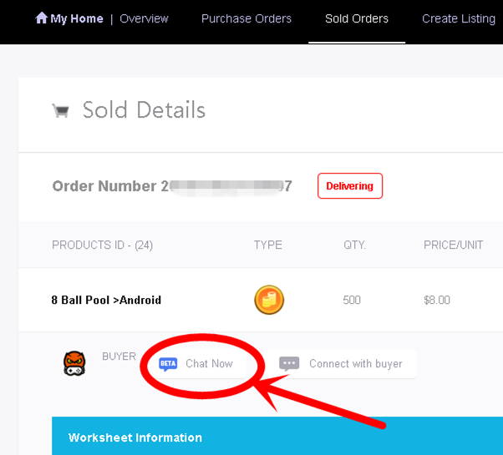Go to Overview page
This screenshot has width=503, height=455.
144,18
